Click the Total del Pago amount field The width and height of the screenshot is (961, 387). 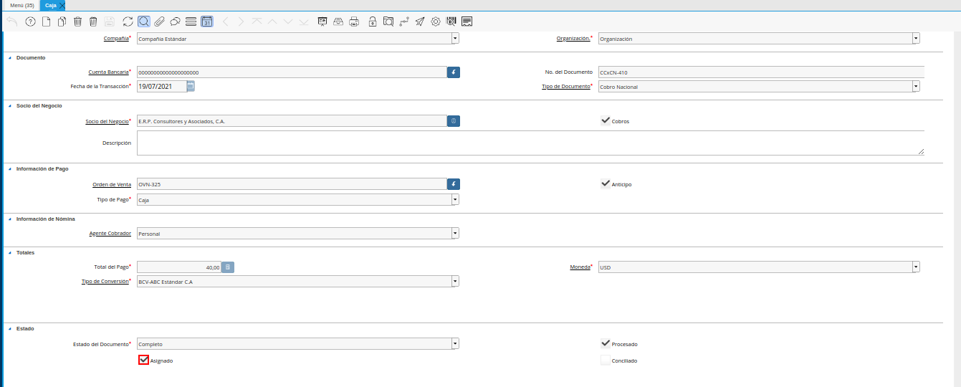[179, 267]
